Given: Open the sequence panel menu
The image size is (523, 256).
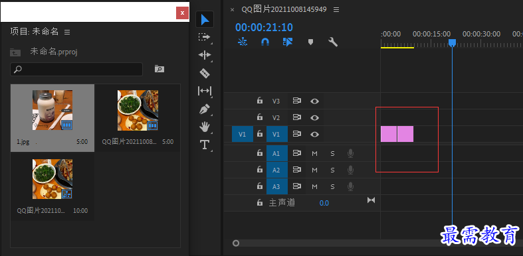Looking at the screenshot, I should [x=336, y=10].
